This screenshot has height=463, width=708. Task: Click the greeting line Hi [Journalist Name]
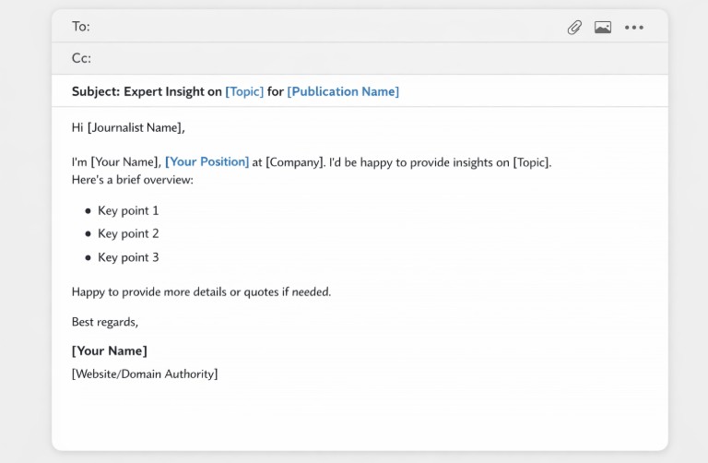[135, 127]
